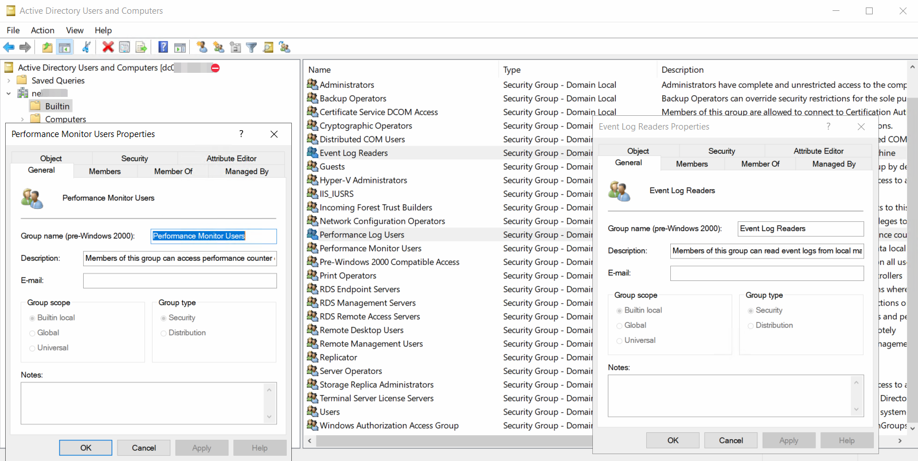The image size is (918, 461).
Task: Click the Find objects toolbar icon
Action: coord(268,47)
